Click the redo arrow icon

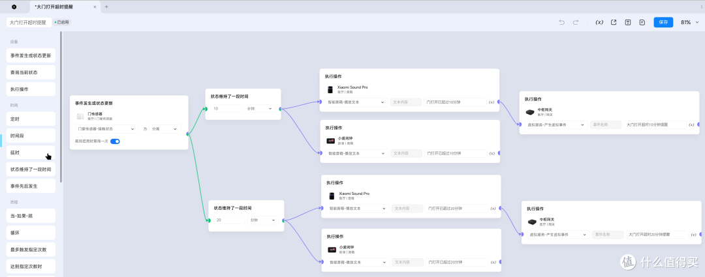click(x=576, y=22)
